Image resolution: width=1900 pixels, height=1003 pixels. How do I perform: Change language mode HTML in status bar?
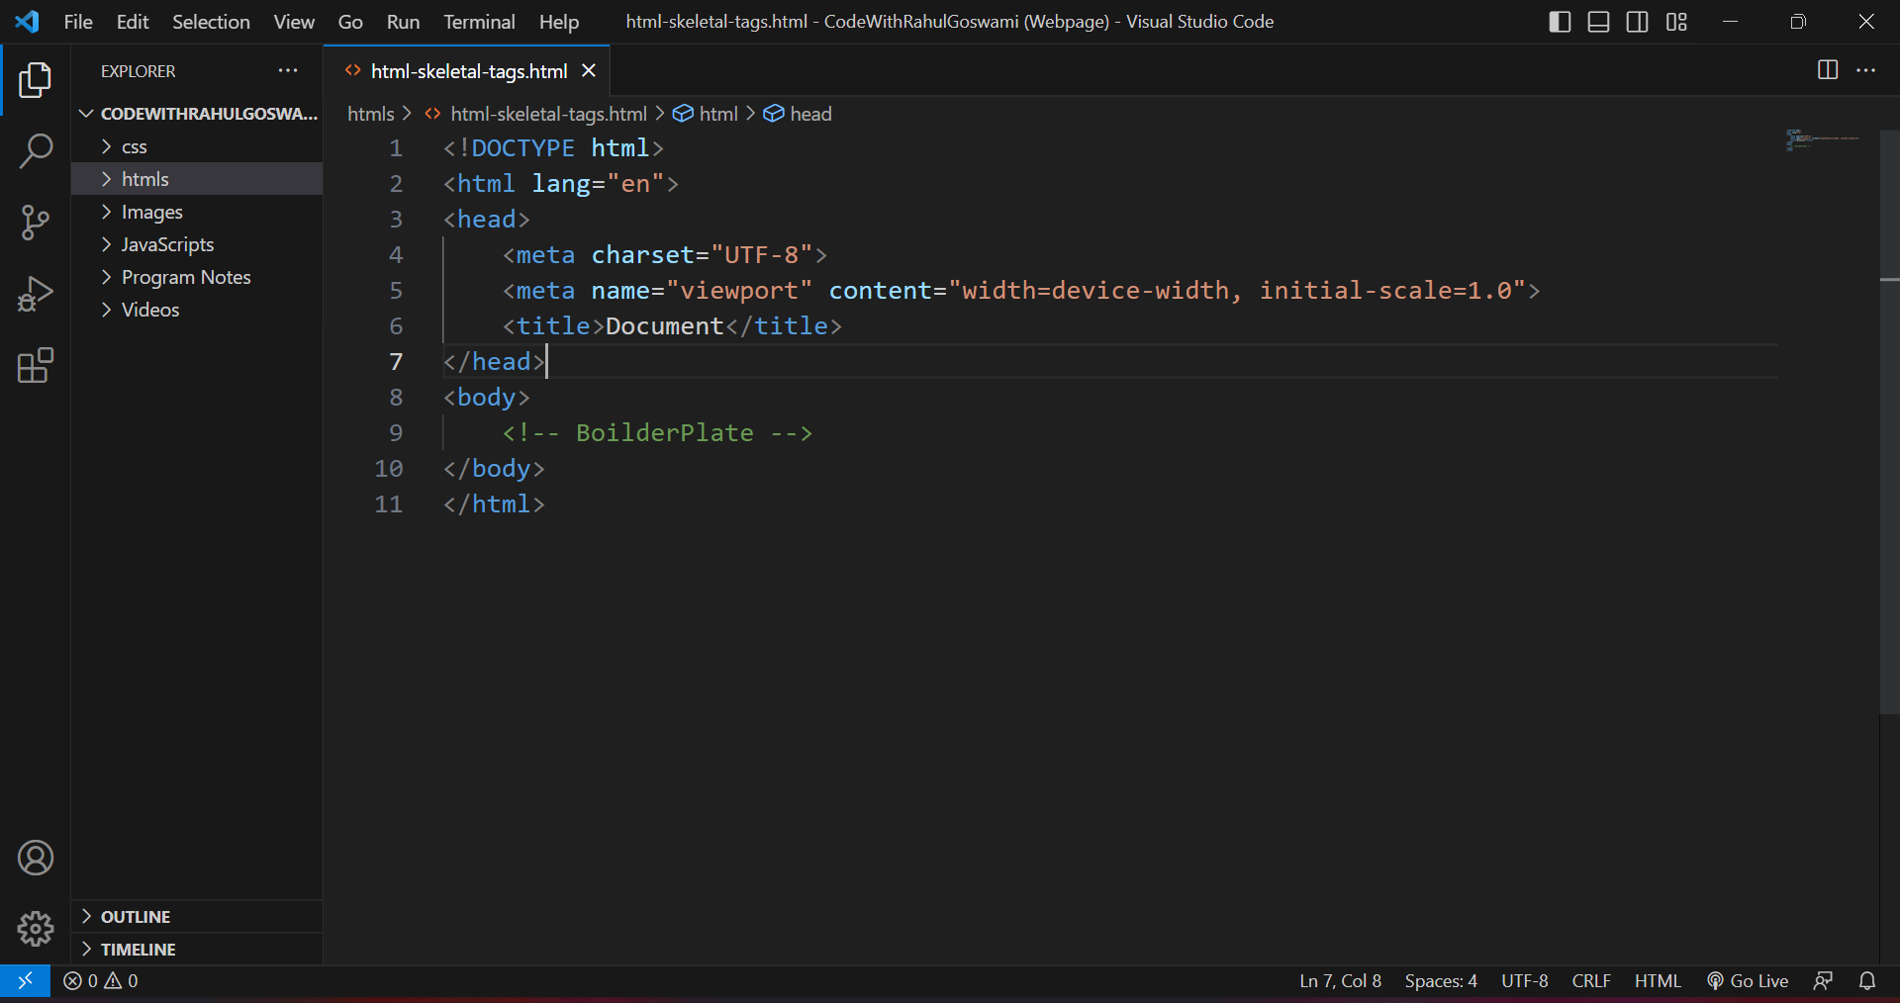point(1658,981)
